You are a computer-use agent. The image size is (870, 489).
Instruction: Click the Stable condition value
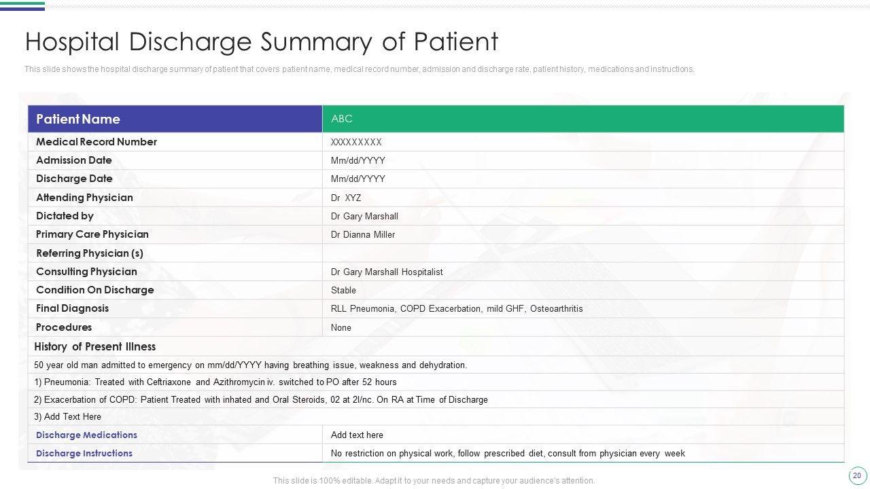pos(343,291)
